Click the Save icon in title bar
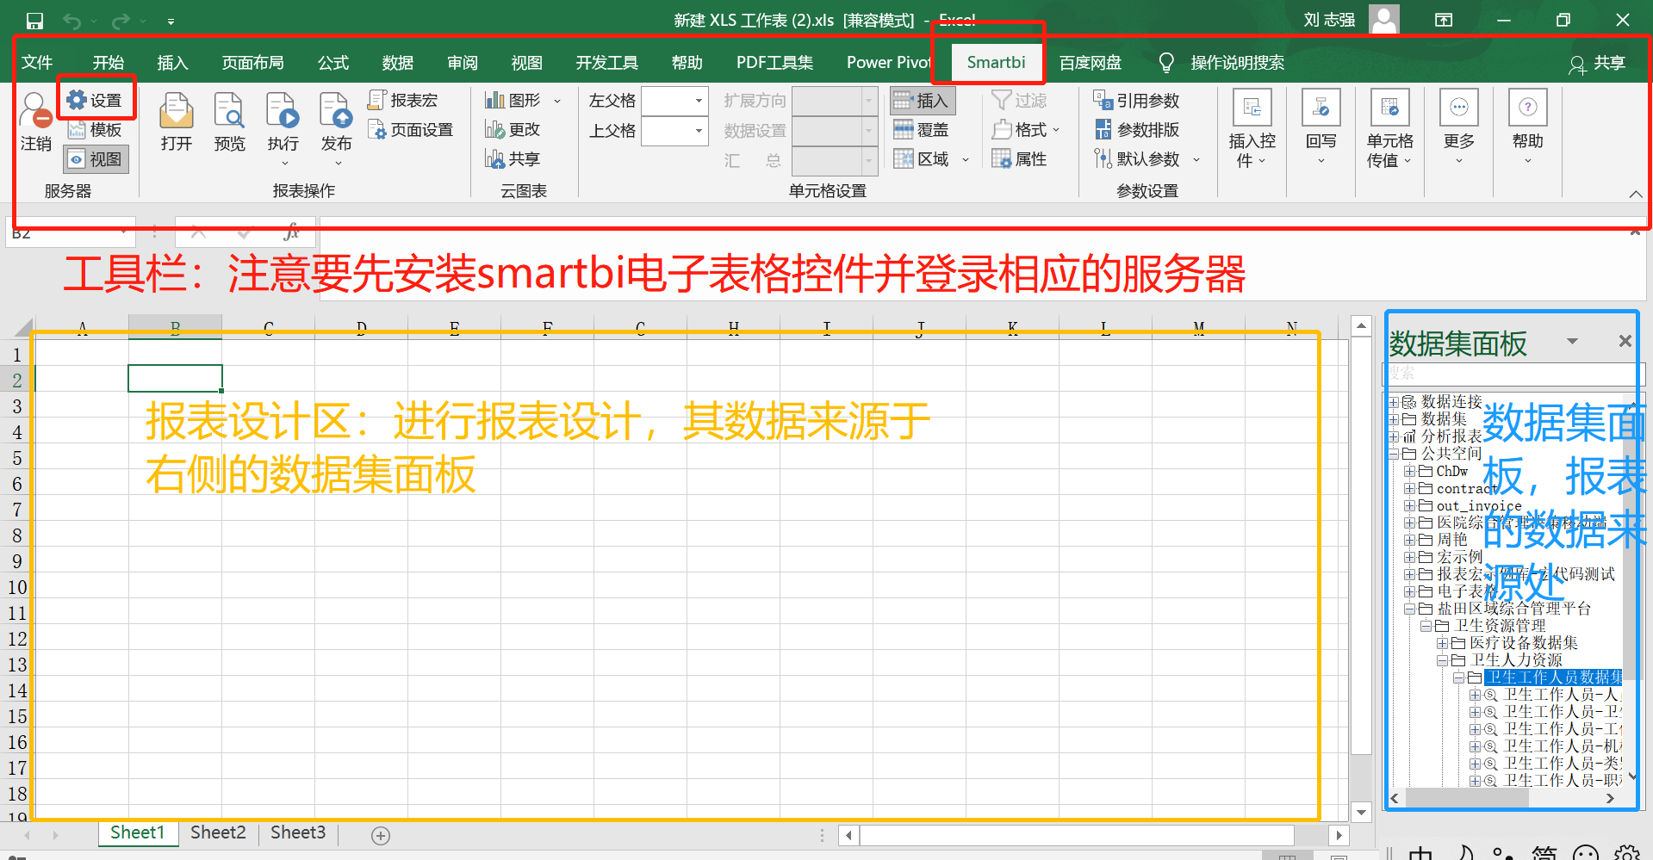 click(34, 21)
